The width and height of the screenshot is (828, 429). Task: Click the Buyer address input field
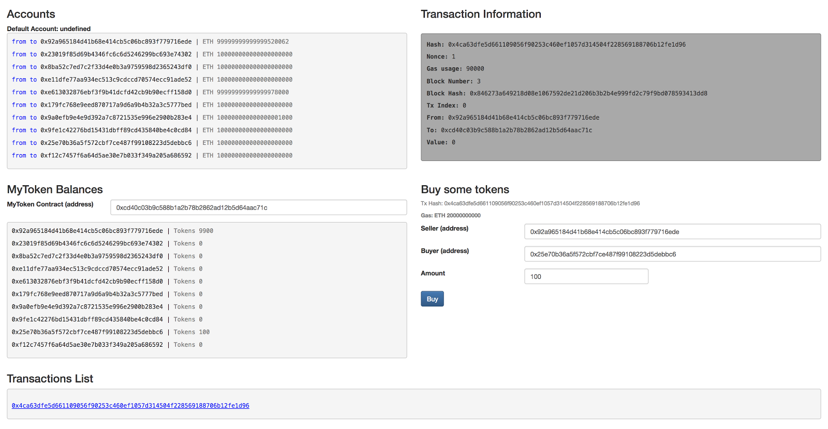click(x=672, y=254)
